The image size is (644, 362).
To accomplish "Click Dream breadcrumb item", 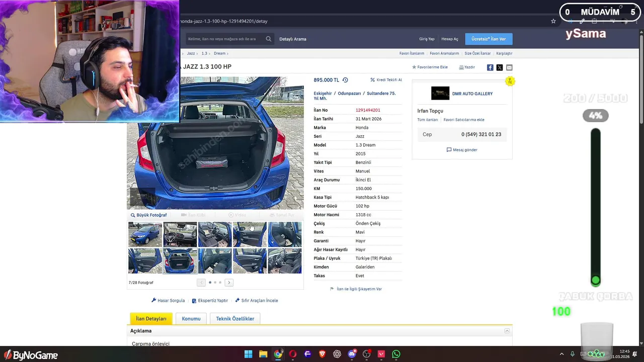I will [219, 53].
